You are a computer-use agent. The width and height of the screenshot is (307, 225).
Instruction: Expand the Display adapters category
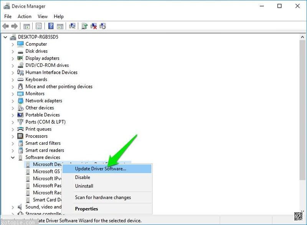tap(13, 58)
